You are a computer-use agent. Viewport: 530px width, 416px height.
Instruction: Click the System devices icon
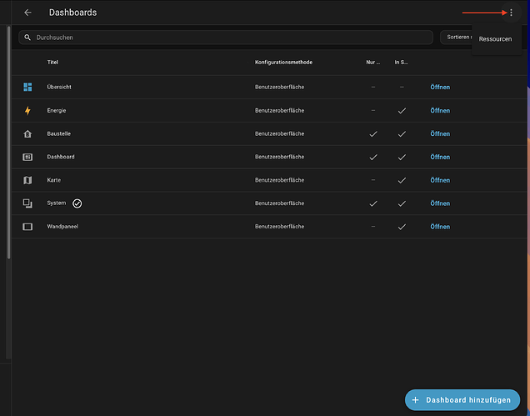tap(27, 203)
